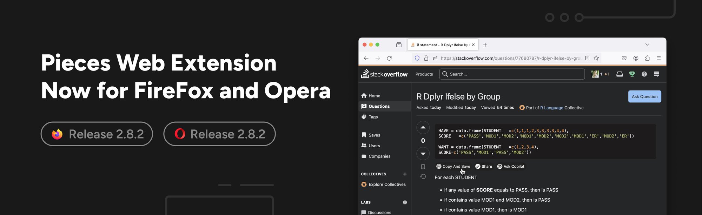Open the Firefox hamburger menu

tap(659, 58)
